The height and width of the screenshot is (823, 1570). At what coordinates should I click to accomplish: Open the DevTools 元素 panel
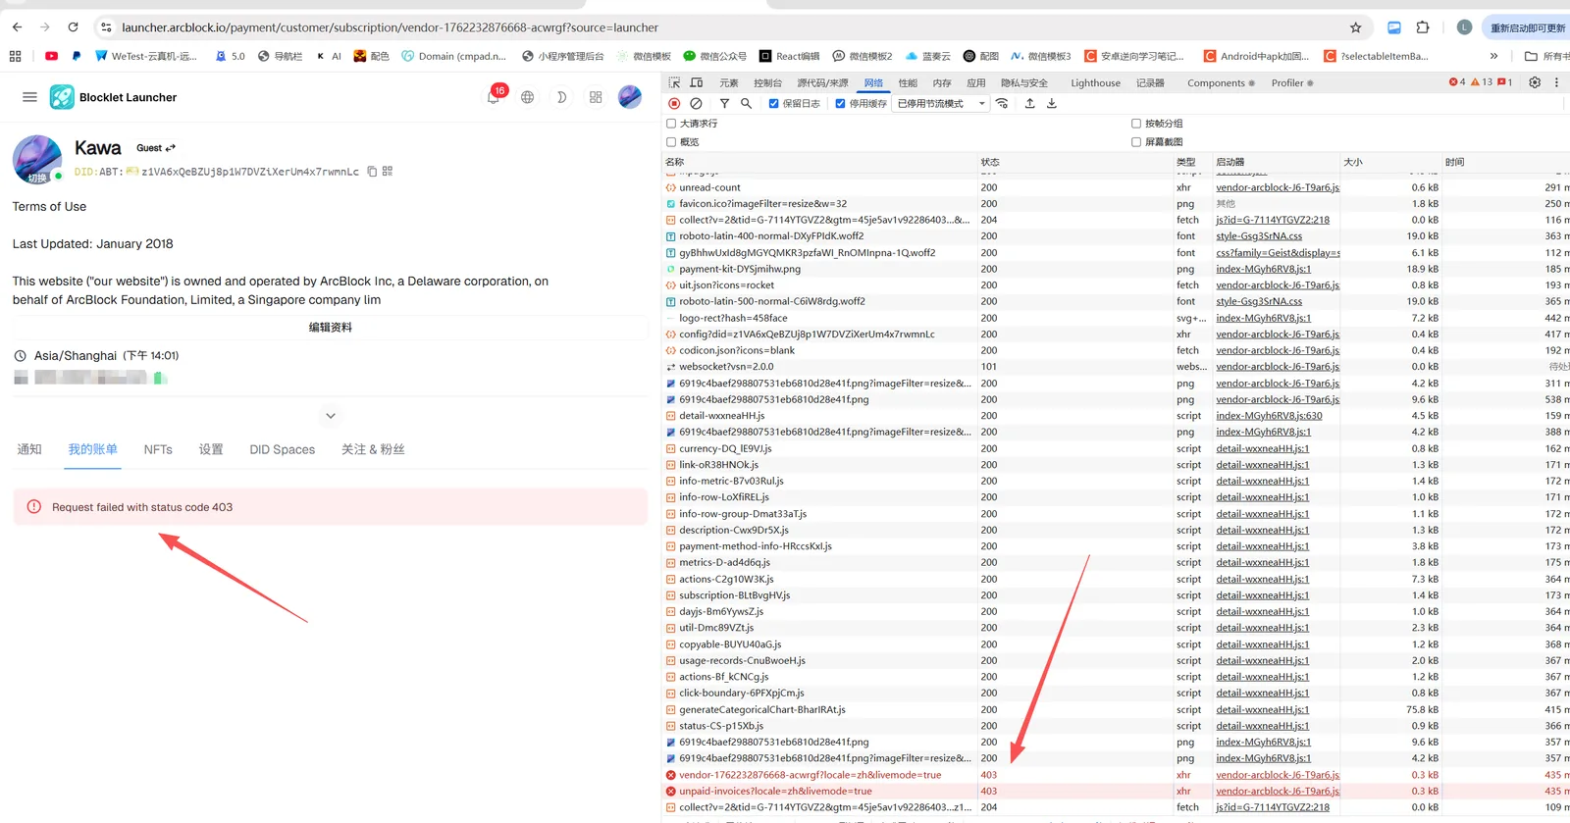tap(729, 83)
